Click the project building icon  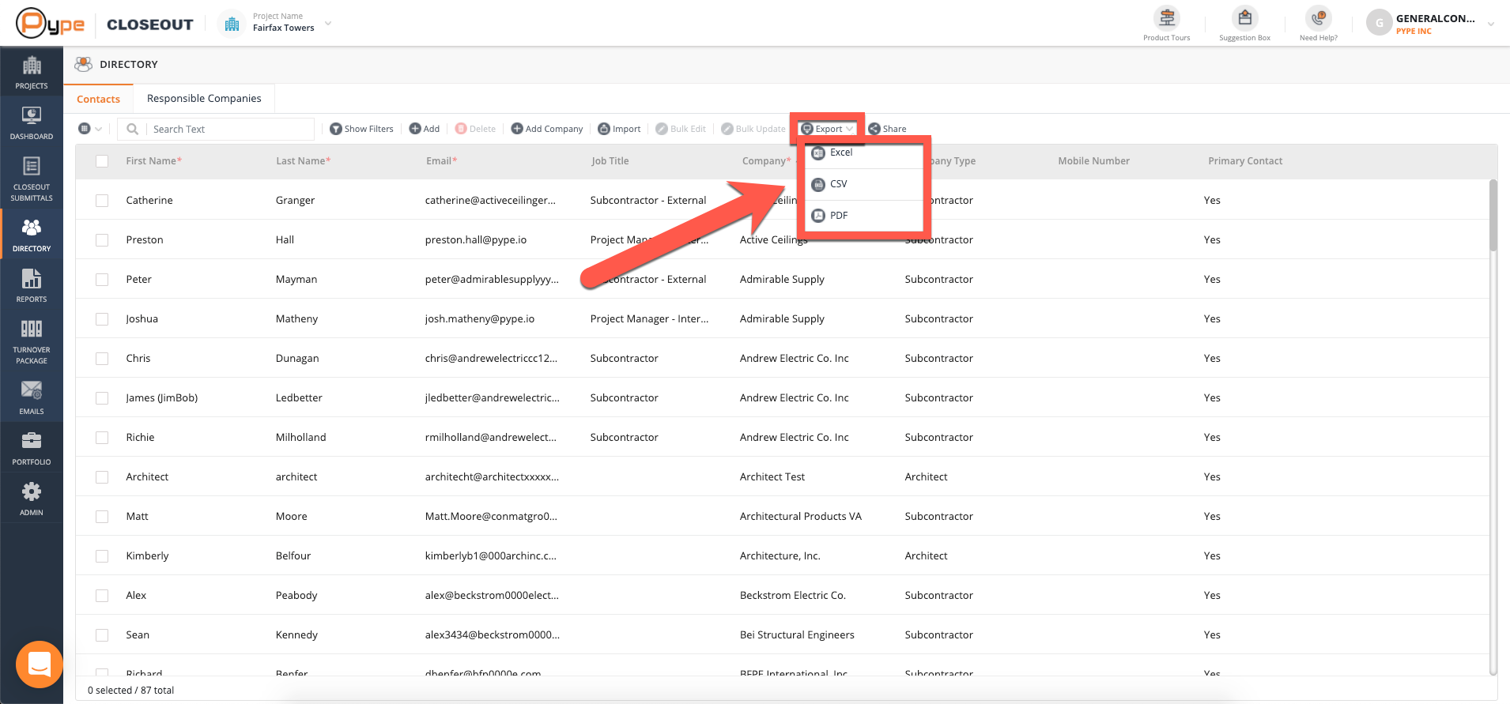(232, 24)
